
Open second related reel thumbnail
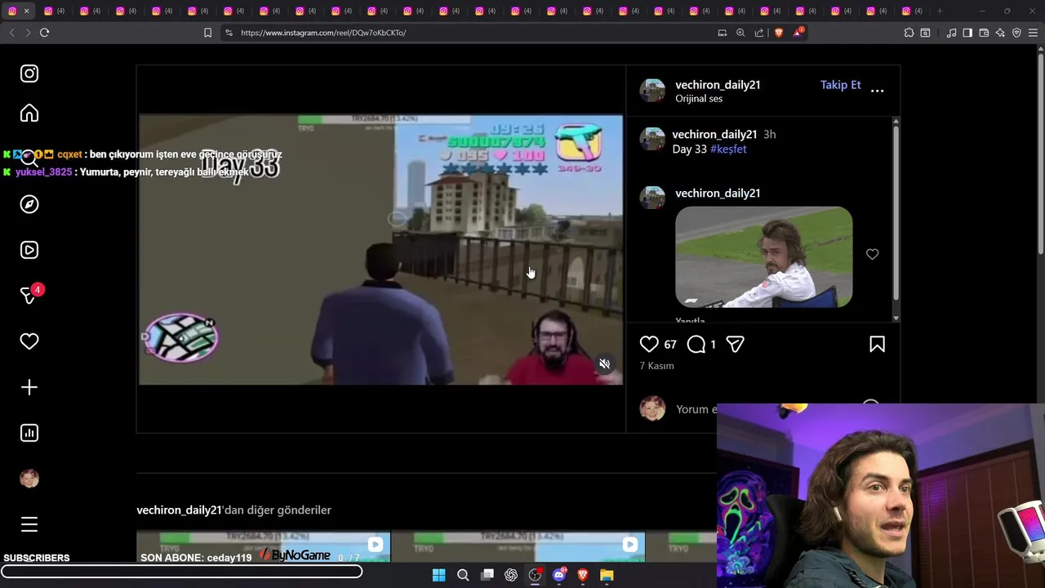click(518, 546)
